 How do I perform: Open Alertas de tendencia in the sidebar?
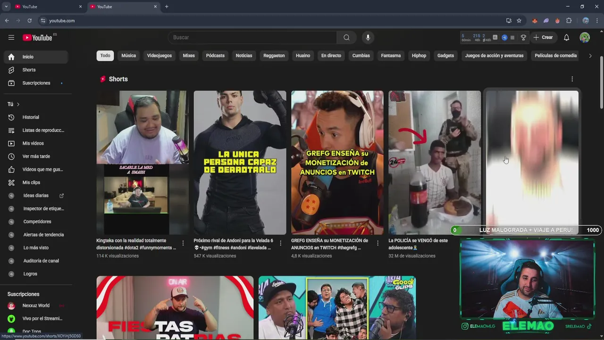[36, 235]
